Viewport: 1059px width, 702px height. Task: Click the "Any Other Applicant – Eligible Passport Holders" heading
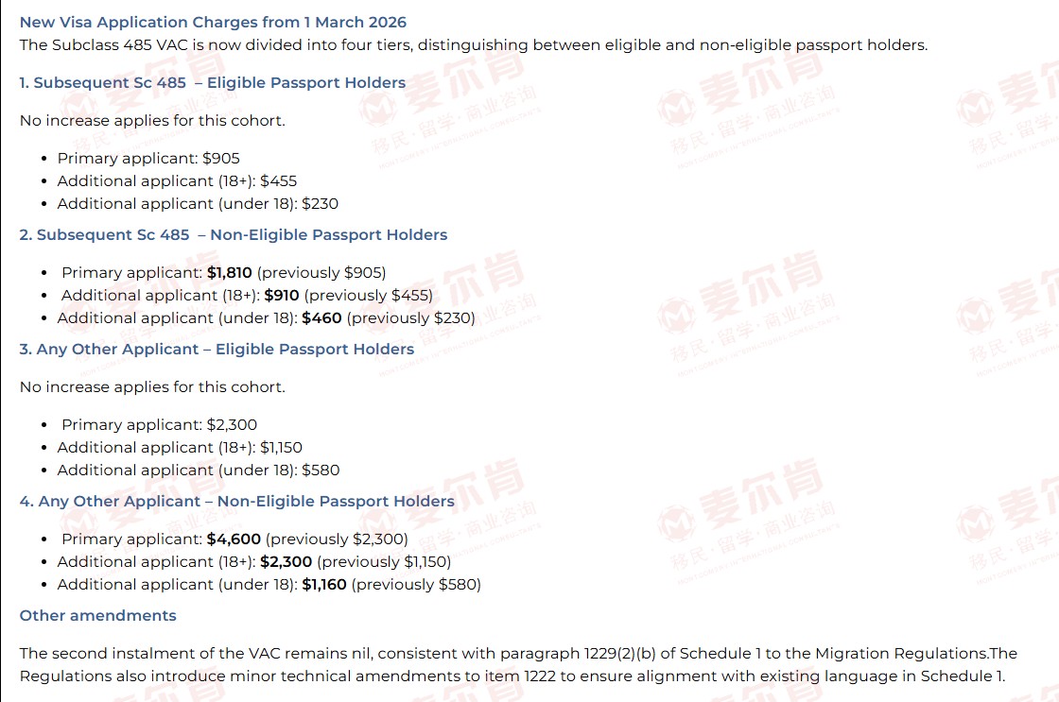pyautogui.click(x=217, y=349)
